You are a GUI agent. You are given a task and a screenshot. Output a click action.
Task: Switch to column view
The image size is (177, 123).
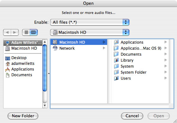tap(34, 33)
